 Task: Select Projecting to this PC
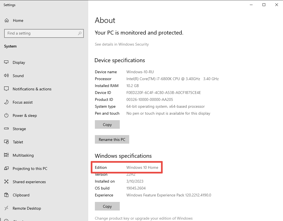[x=30, y=169]
